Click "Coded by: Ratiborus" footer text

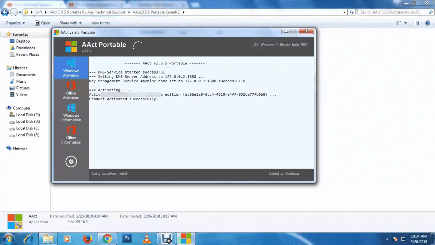284,174
